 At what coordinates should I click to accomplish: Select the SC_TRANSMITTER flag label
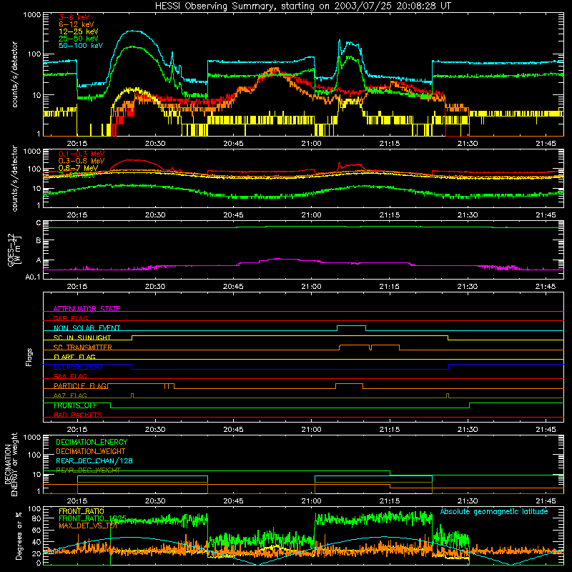(x=83, y=347)
